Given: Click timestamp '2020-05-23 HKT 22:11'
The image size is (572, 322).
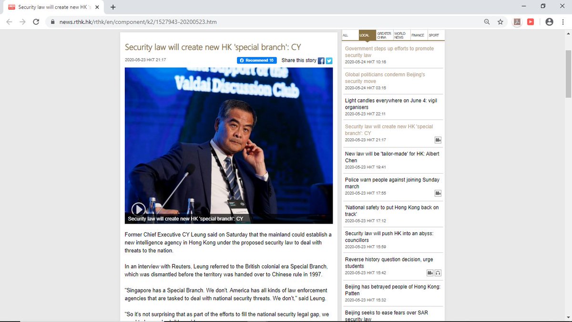Looking at the screenshot, I should click(366, 114).
